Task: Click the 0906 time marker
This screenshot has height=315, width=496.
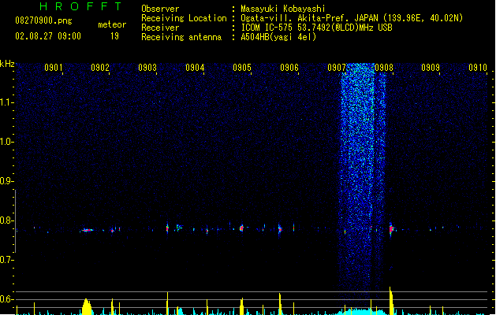Action: click(x=289, y=68)
